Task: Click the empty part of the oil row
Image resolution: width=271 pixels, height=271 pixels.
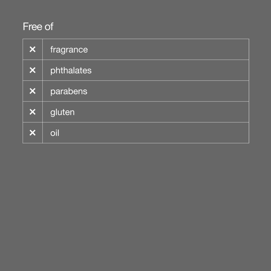Action: click(168, 133)
